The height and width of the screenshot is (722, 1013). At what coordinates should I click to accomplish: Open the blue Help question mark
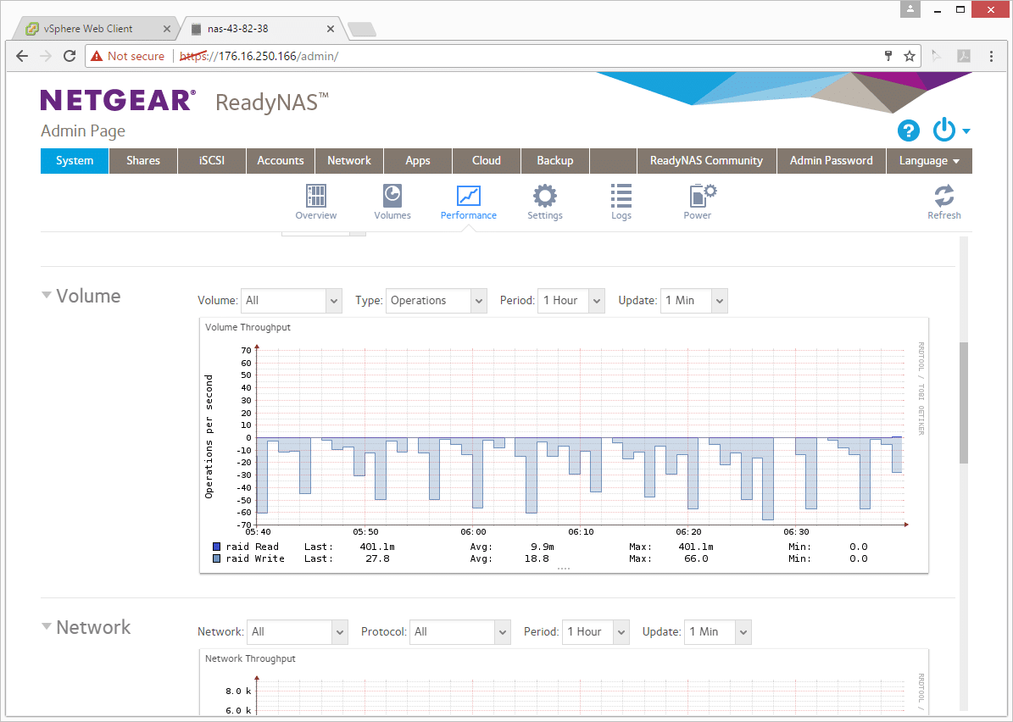(909, 131)
